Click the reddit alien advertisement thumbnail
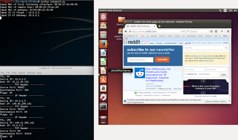The width and height of the screenshot is (238, 140). (x=140, y=73)
